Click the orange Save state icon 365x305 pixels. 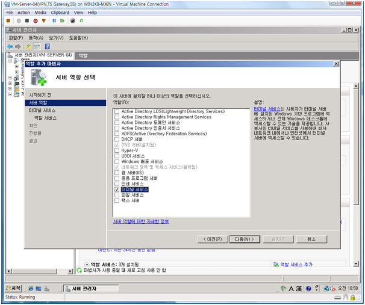click(43, 21)
